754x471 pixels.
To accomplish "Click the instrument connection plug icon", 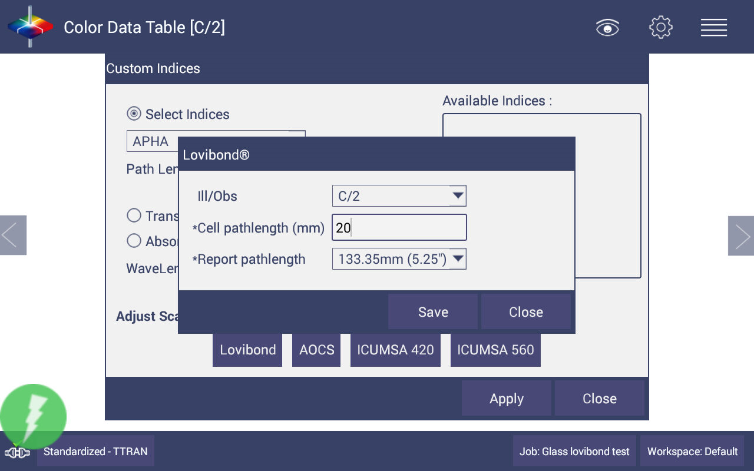I will pyautogui.click(x=17, y=453).
